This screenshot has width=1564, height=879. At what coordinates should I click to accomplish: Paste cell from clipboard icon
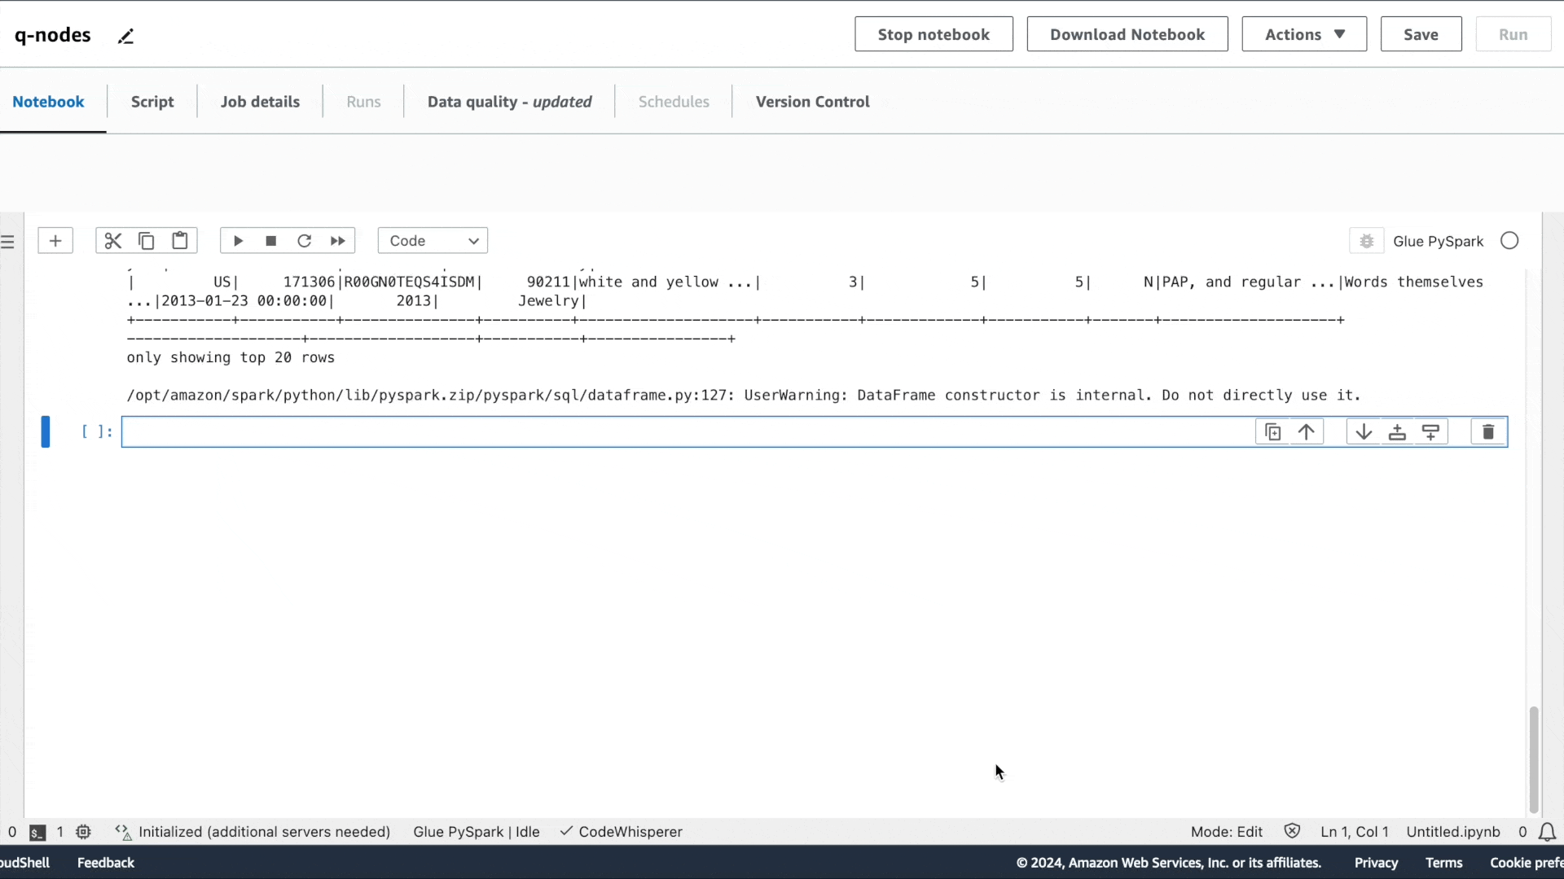point(180,241)
